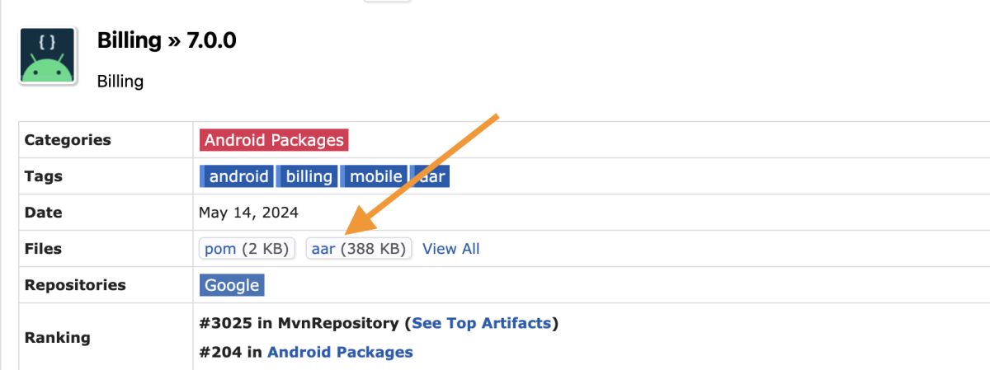Click the Billing » 7.0.0 heading
The image size is (990, 370).
tap(167, 40)
